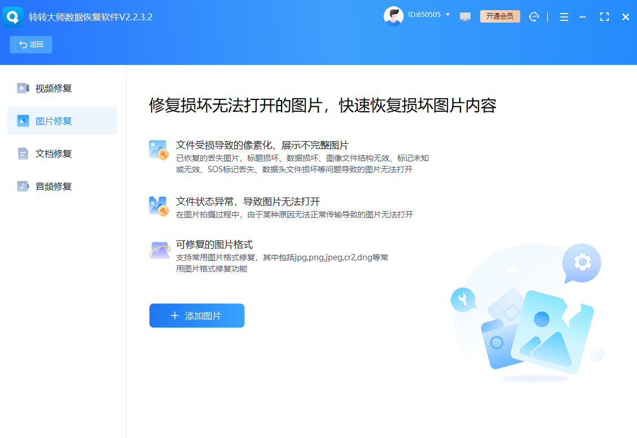Maximize the application window

coord(604,17)
